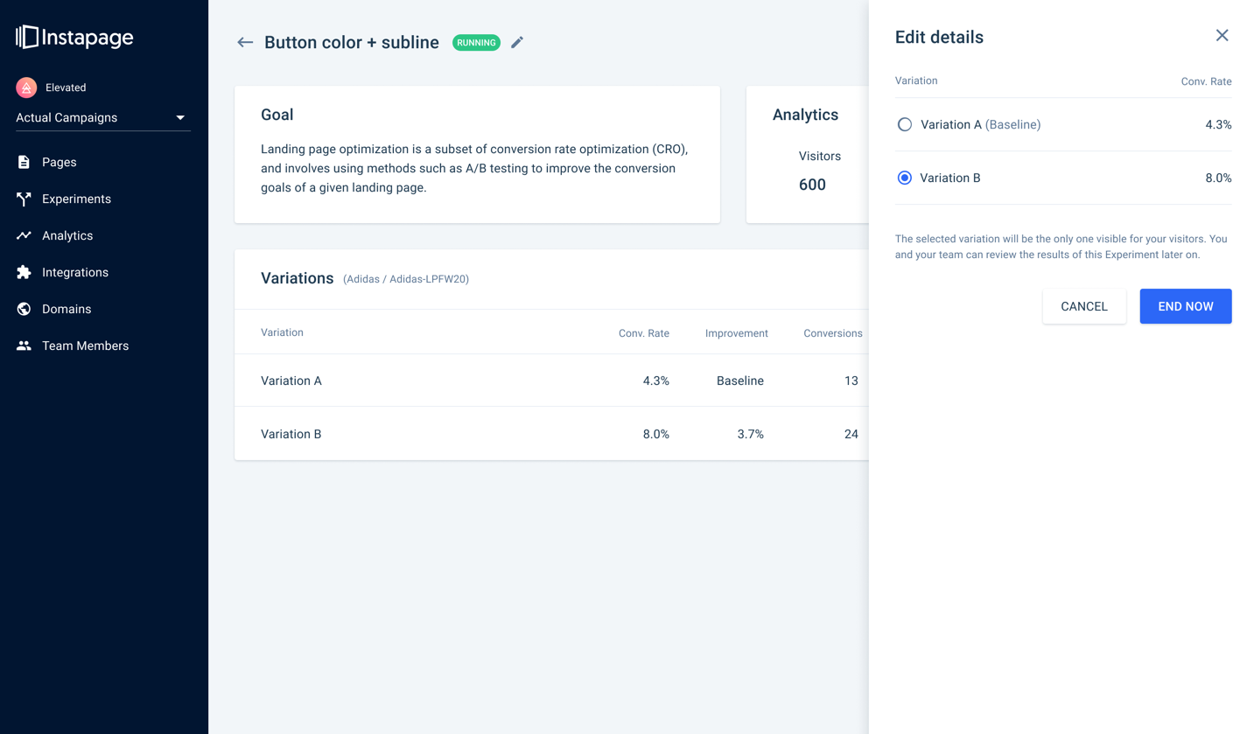Open the Experiments menu item
The height and width of the screenshot is (734, 1254).
tap(76, 199)
